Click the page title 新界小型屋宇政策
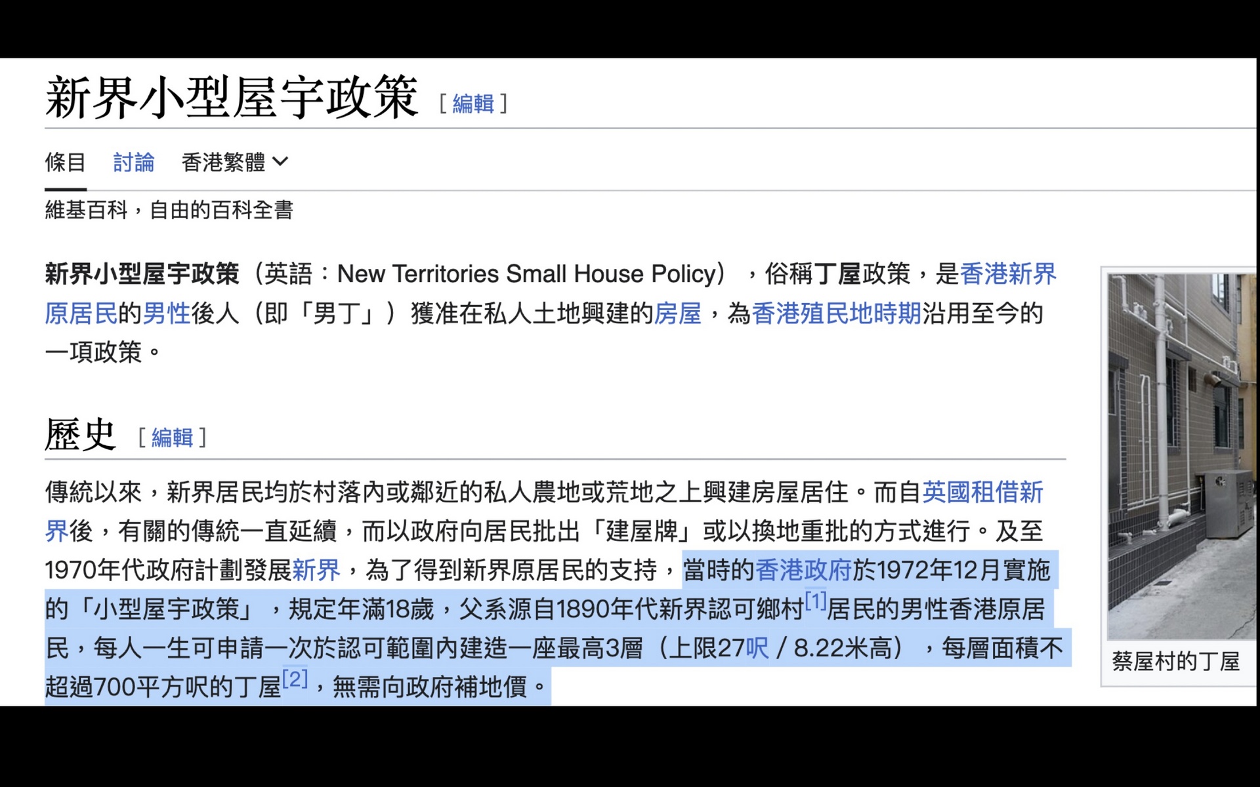The image size is (1260, 787). [x=231, y=97]
